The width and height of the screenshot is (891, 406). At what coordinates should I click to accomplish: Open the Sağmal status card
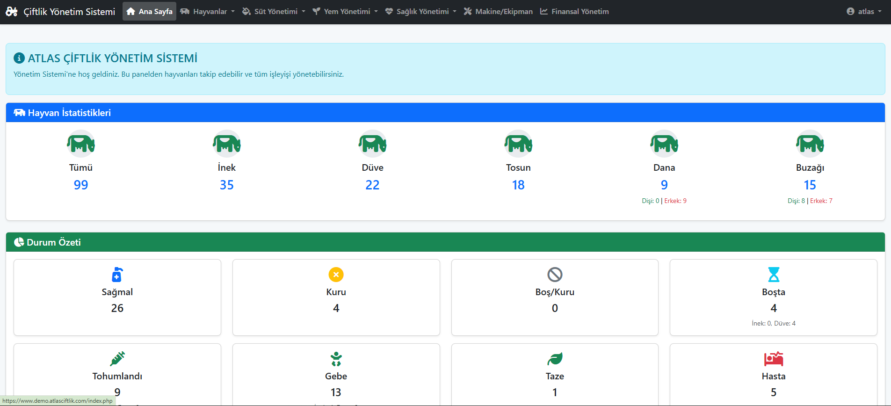click(117, 297)
